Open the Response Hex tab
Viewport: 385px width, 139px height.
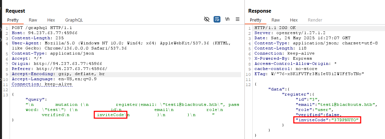[294, 20]
